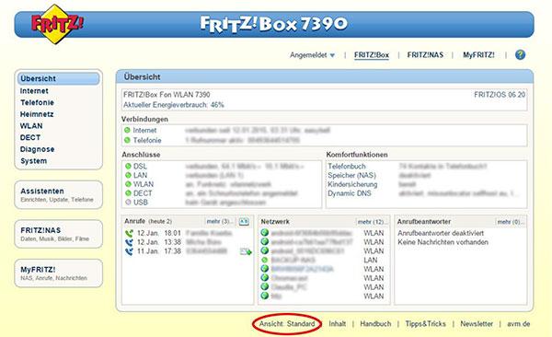Viewport: 552px width, 337px height.
Task: Click the green status dot next to DSL
Action: pyautogui.click(x=128, y=166)
